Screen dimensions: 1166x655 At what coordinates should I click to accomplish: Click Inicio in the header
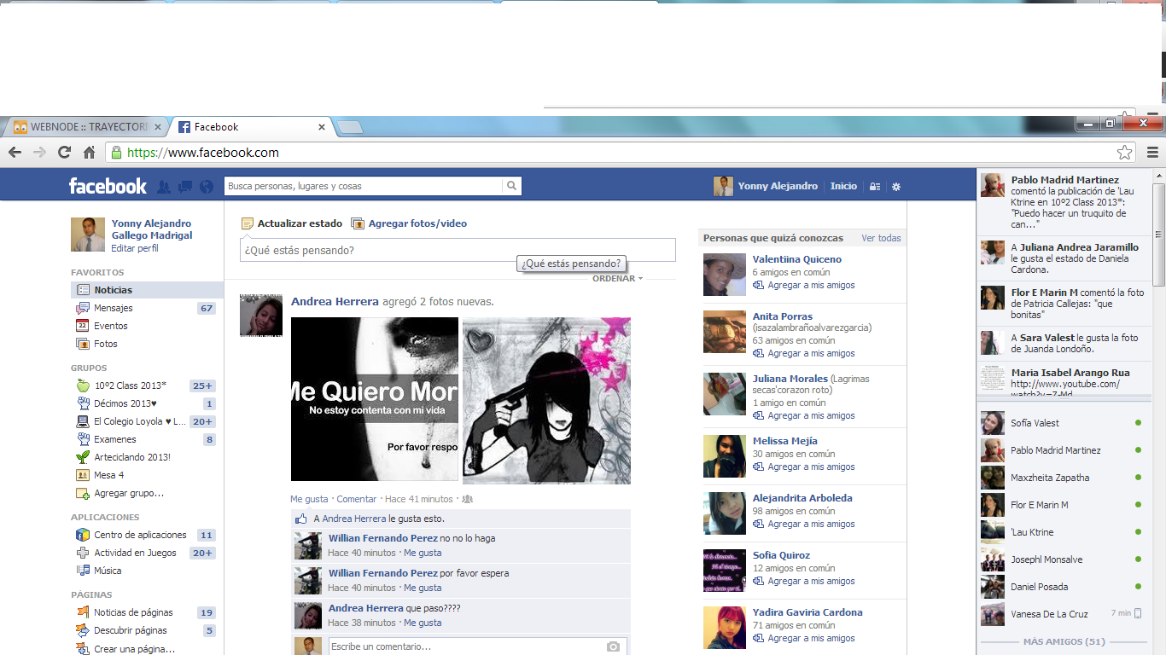pos(843,186)
